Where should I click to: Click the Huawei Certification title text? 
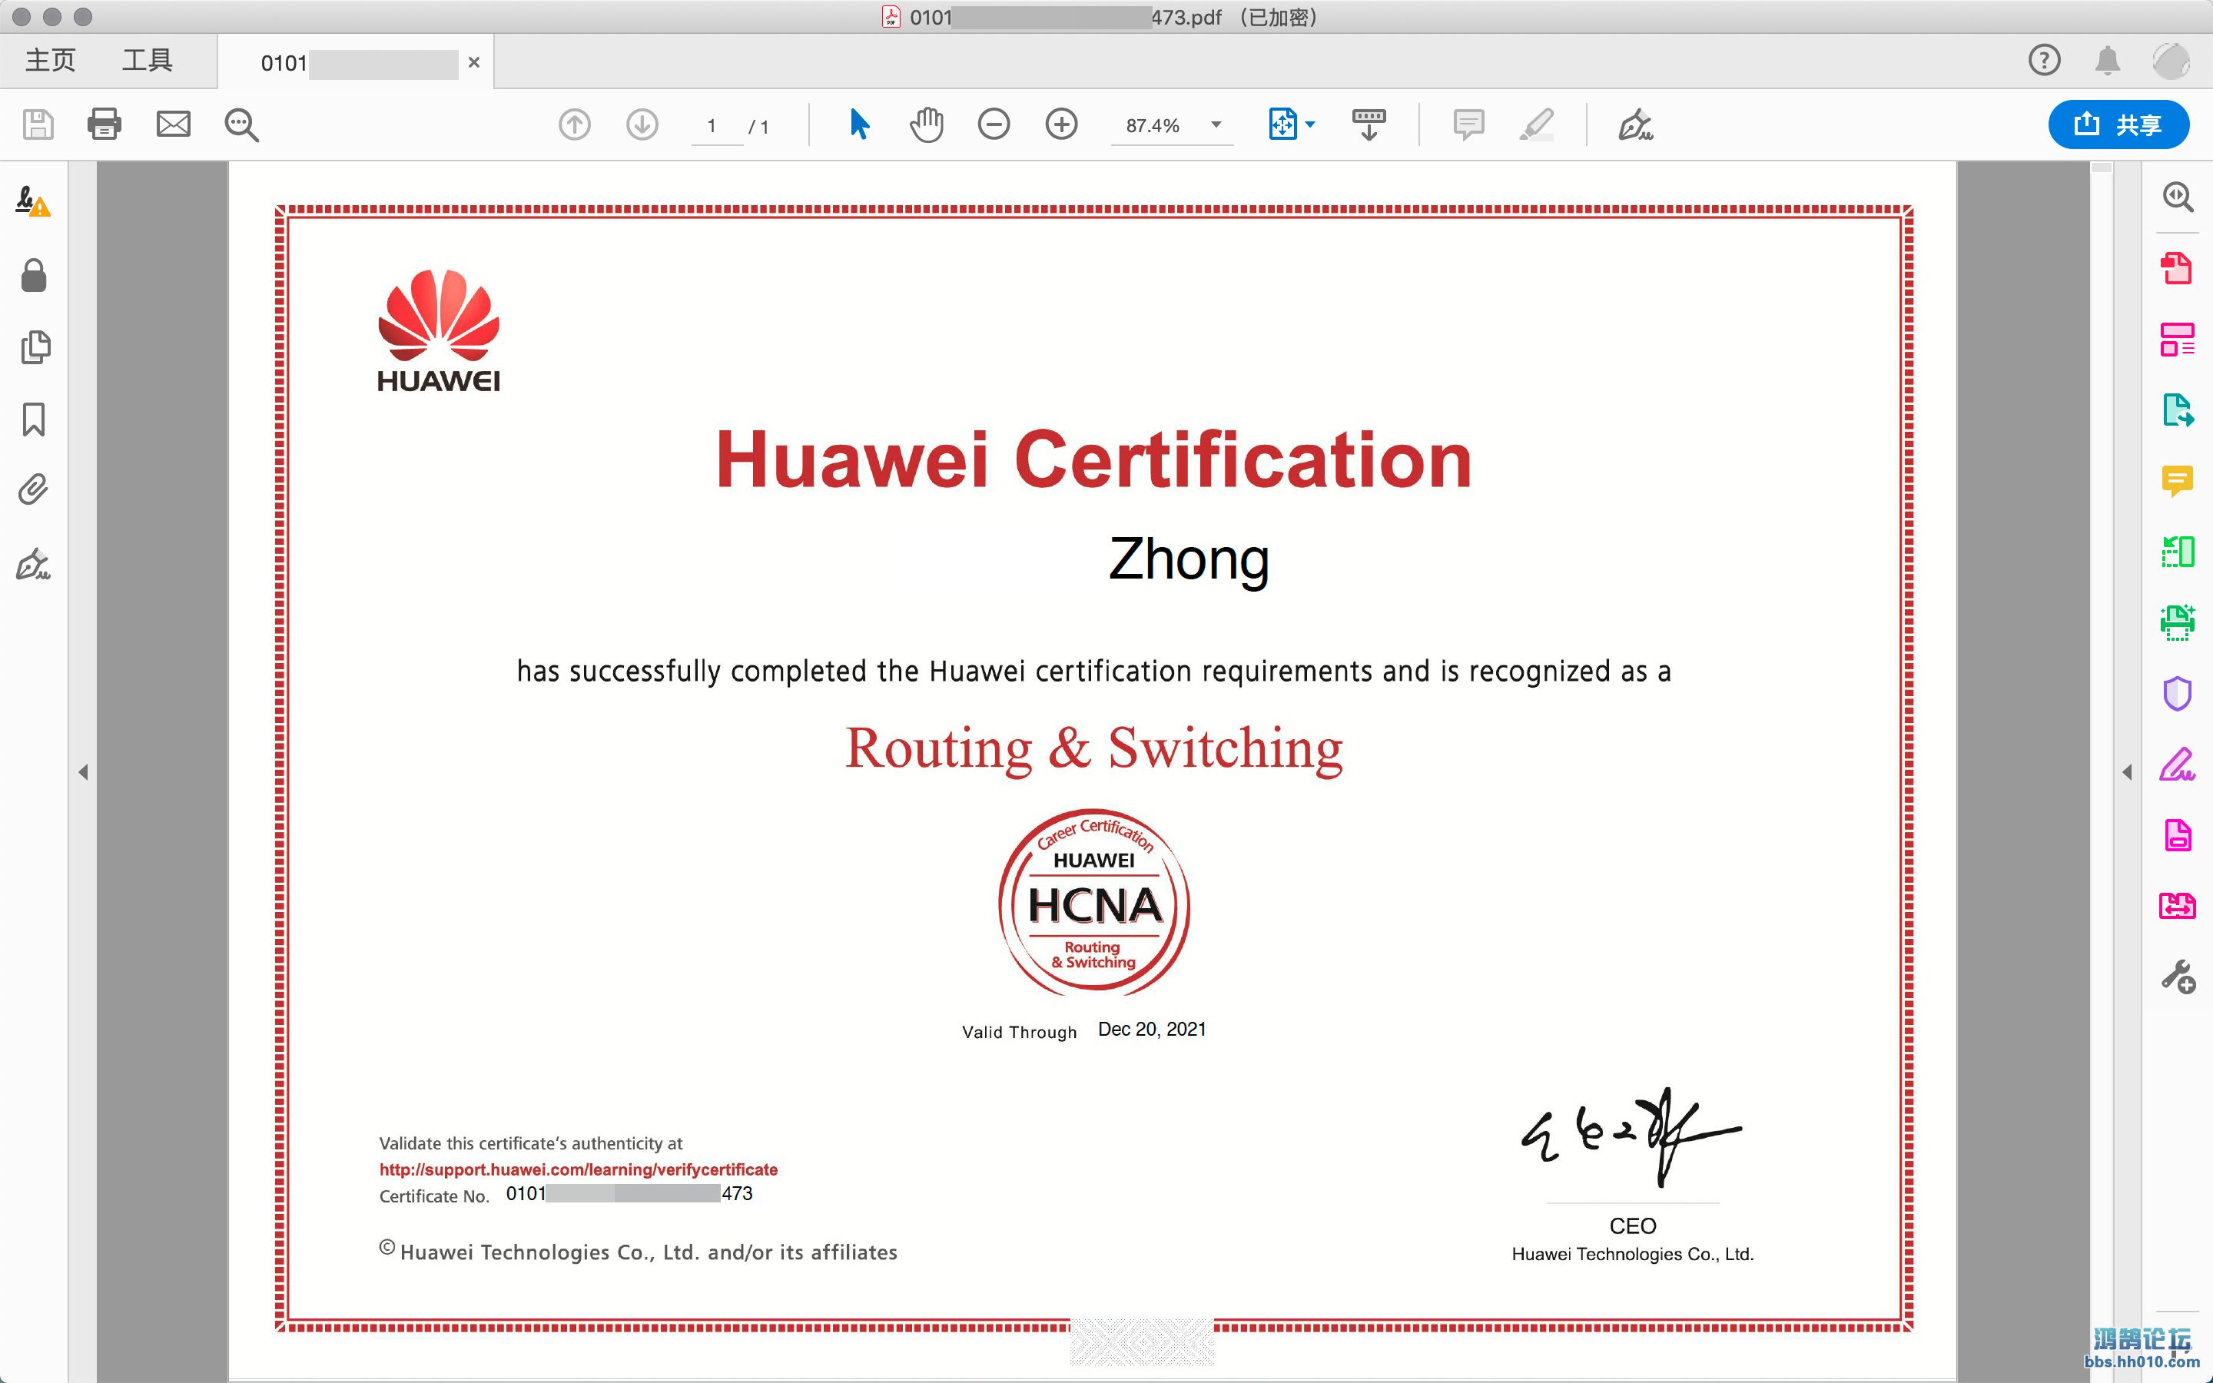point(1093,460)
